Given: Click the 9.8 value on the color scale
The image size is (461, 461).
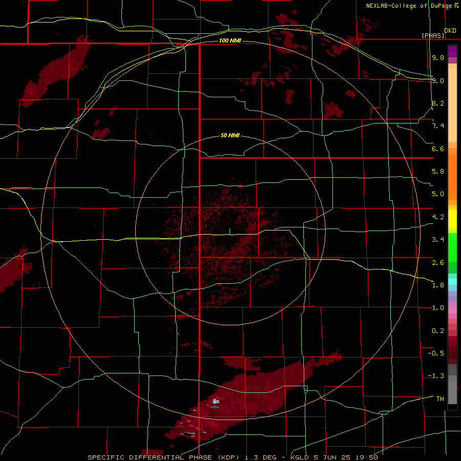Looking at the screenshot, I should (438, 57).
